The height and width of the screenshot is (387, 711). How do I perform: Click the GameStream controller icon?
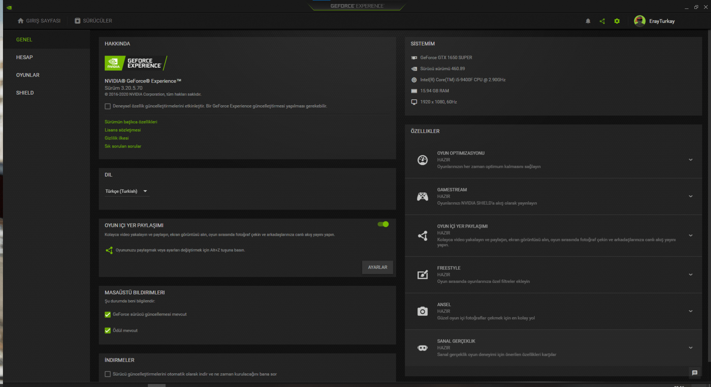[423, 196]
